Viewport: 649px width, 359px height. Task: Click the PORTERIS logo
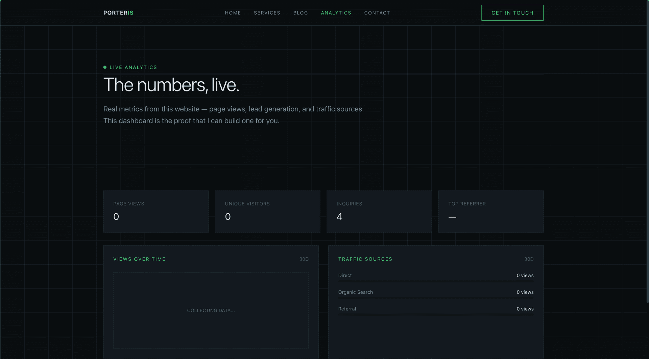pyautogui.click(x=118, y=12)
